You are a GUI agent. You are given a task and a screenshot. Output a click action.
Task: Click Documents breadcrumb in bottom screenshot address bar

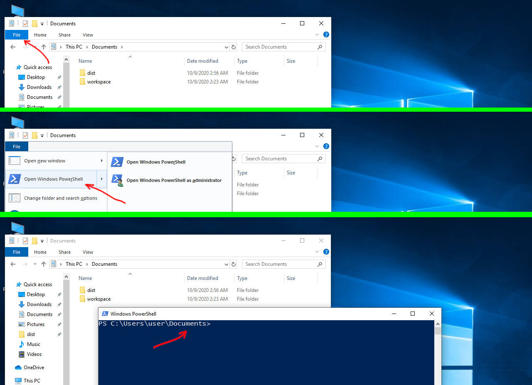(x=104, y=264)
